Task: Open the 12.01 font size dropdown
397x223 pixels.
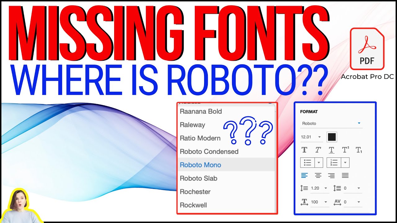Action: (311, 137)
